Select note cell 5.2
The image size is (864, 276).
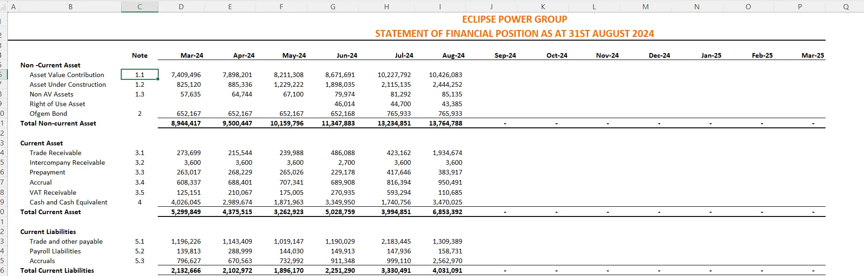140,251
